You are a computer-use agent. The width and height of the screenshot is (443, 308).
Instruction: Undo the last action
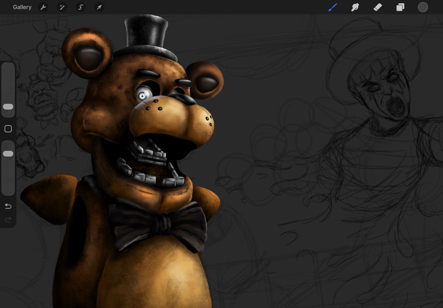click(8, 206)
